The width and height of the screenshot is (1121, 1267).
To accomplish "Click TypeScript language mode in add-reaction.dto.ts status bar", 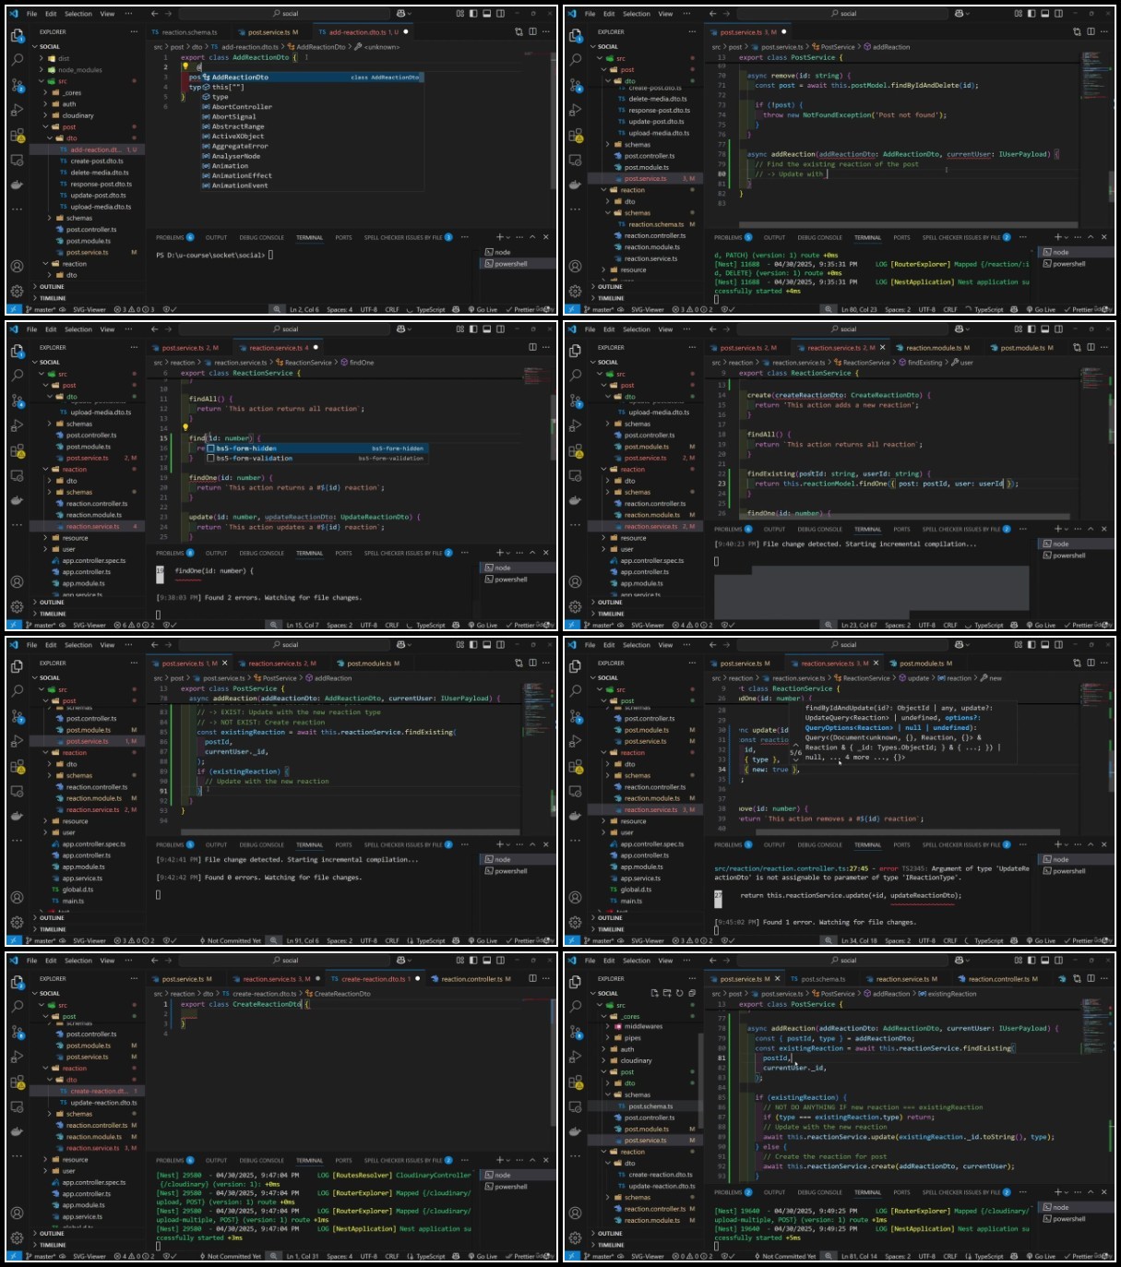I will pos(430,309).
